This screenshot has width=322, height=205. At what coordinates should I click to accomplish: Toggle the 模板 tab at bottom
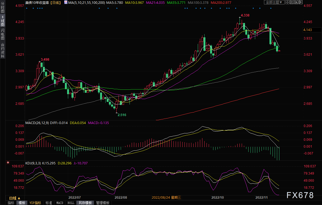point(22,203)
